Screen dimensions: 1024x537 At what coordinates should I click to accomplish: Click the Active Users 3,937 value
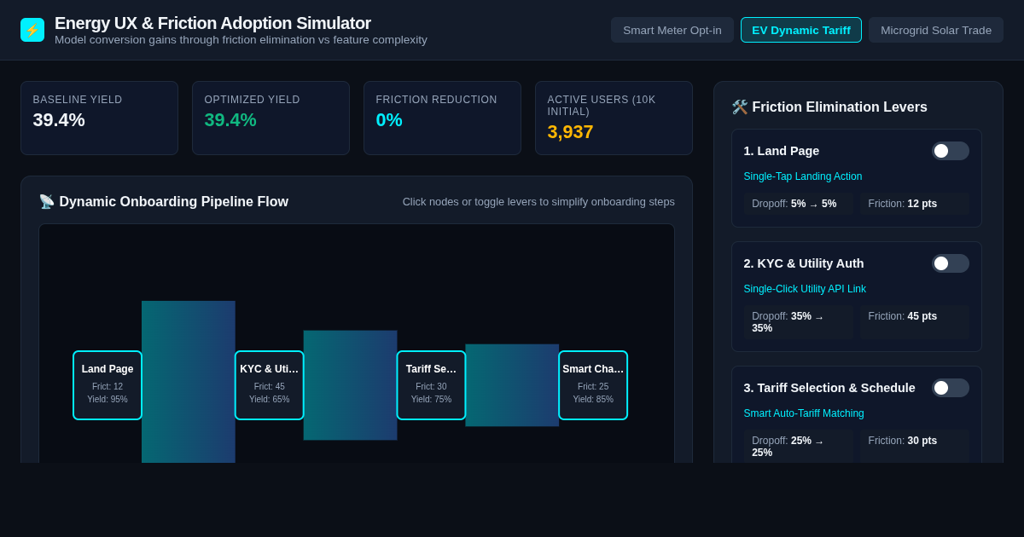pyautogui.click(x=570, y=132)
